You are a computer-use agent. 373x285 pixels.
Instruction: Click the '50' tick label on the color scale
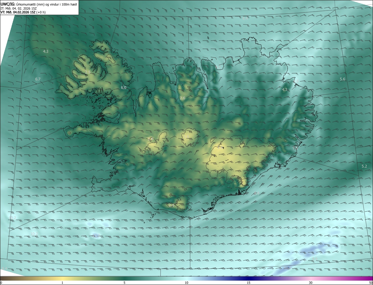click(x=371, y=283)
